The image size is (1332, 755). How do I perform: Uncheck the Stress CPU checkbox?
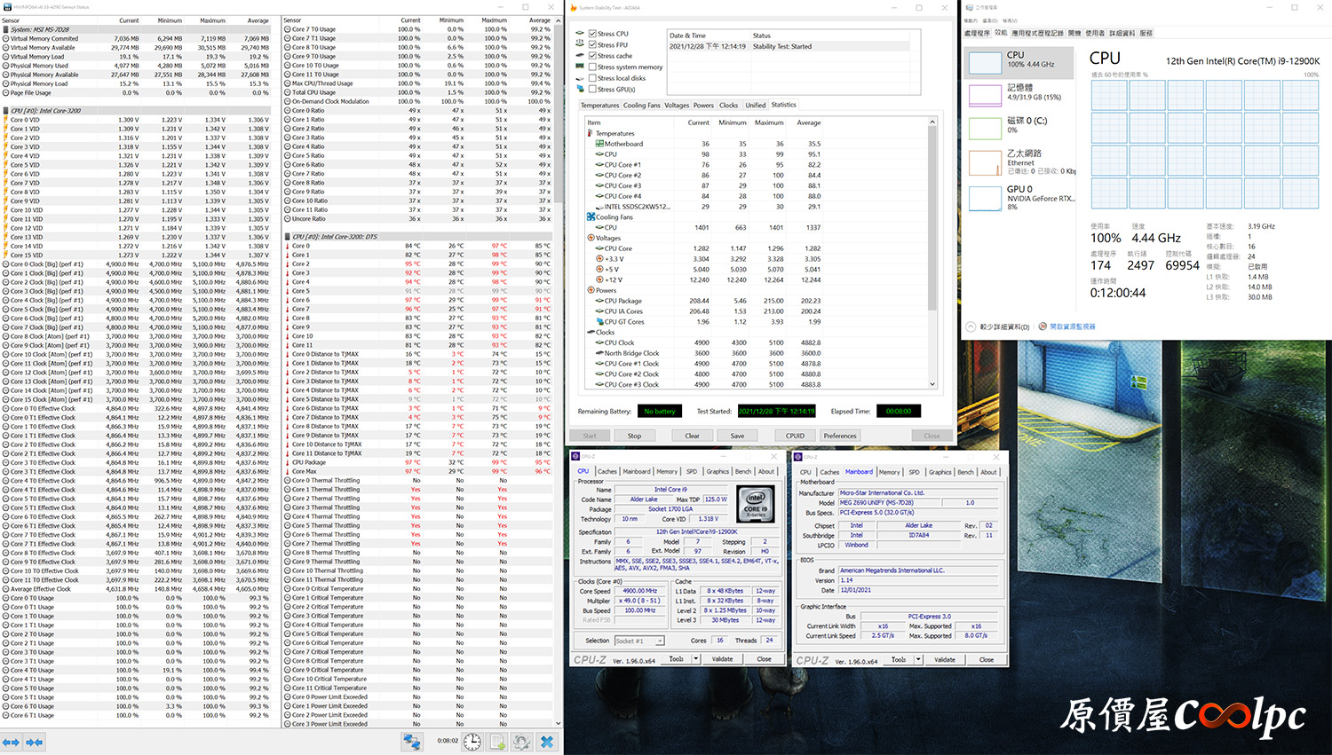tap(592, 34)
